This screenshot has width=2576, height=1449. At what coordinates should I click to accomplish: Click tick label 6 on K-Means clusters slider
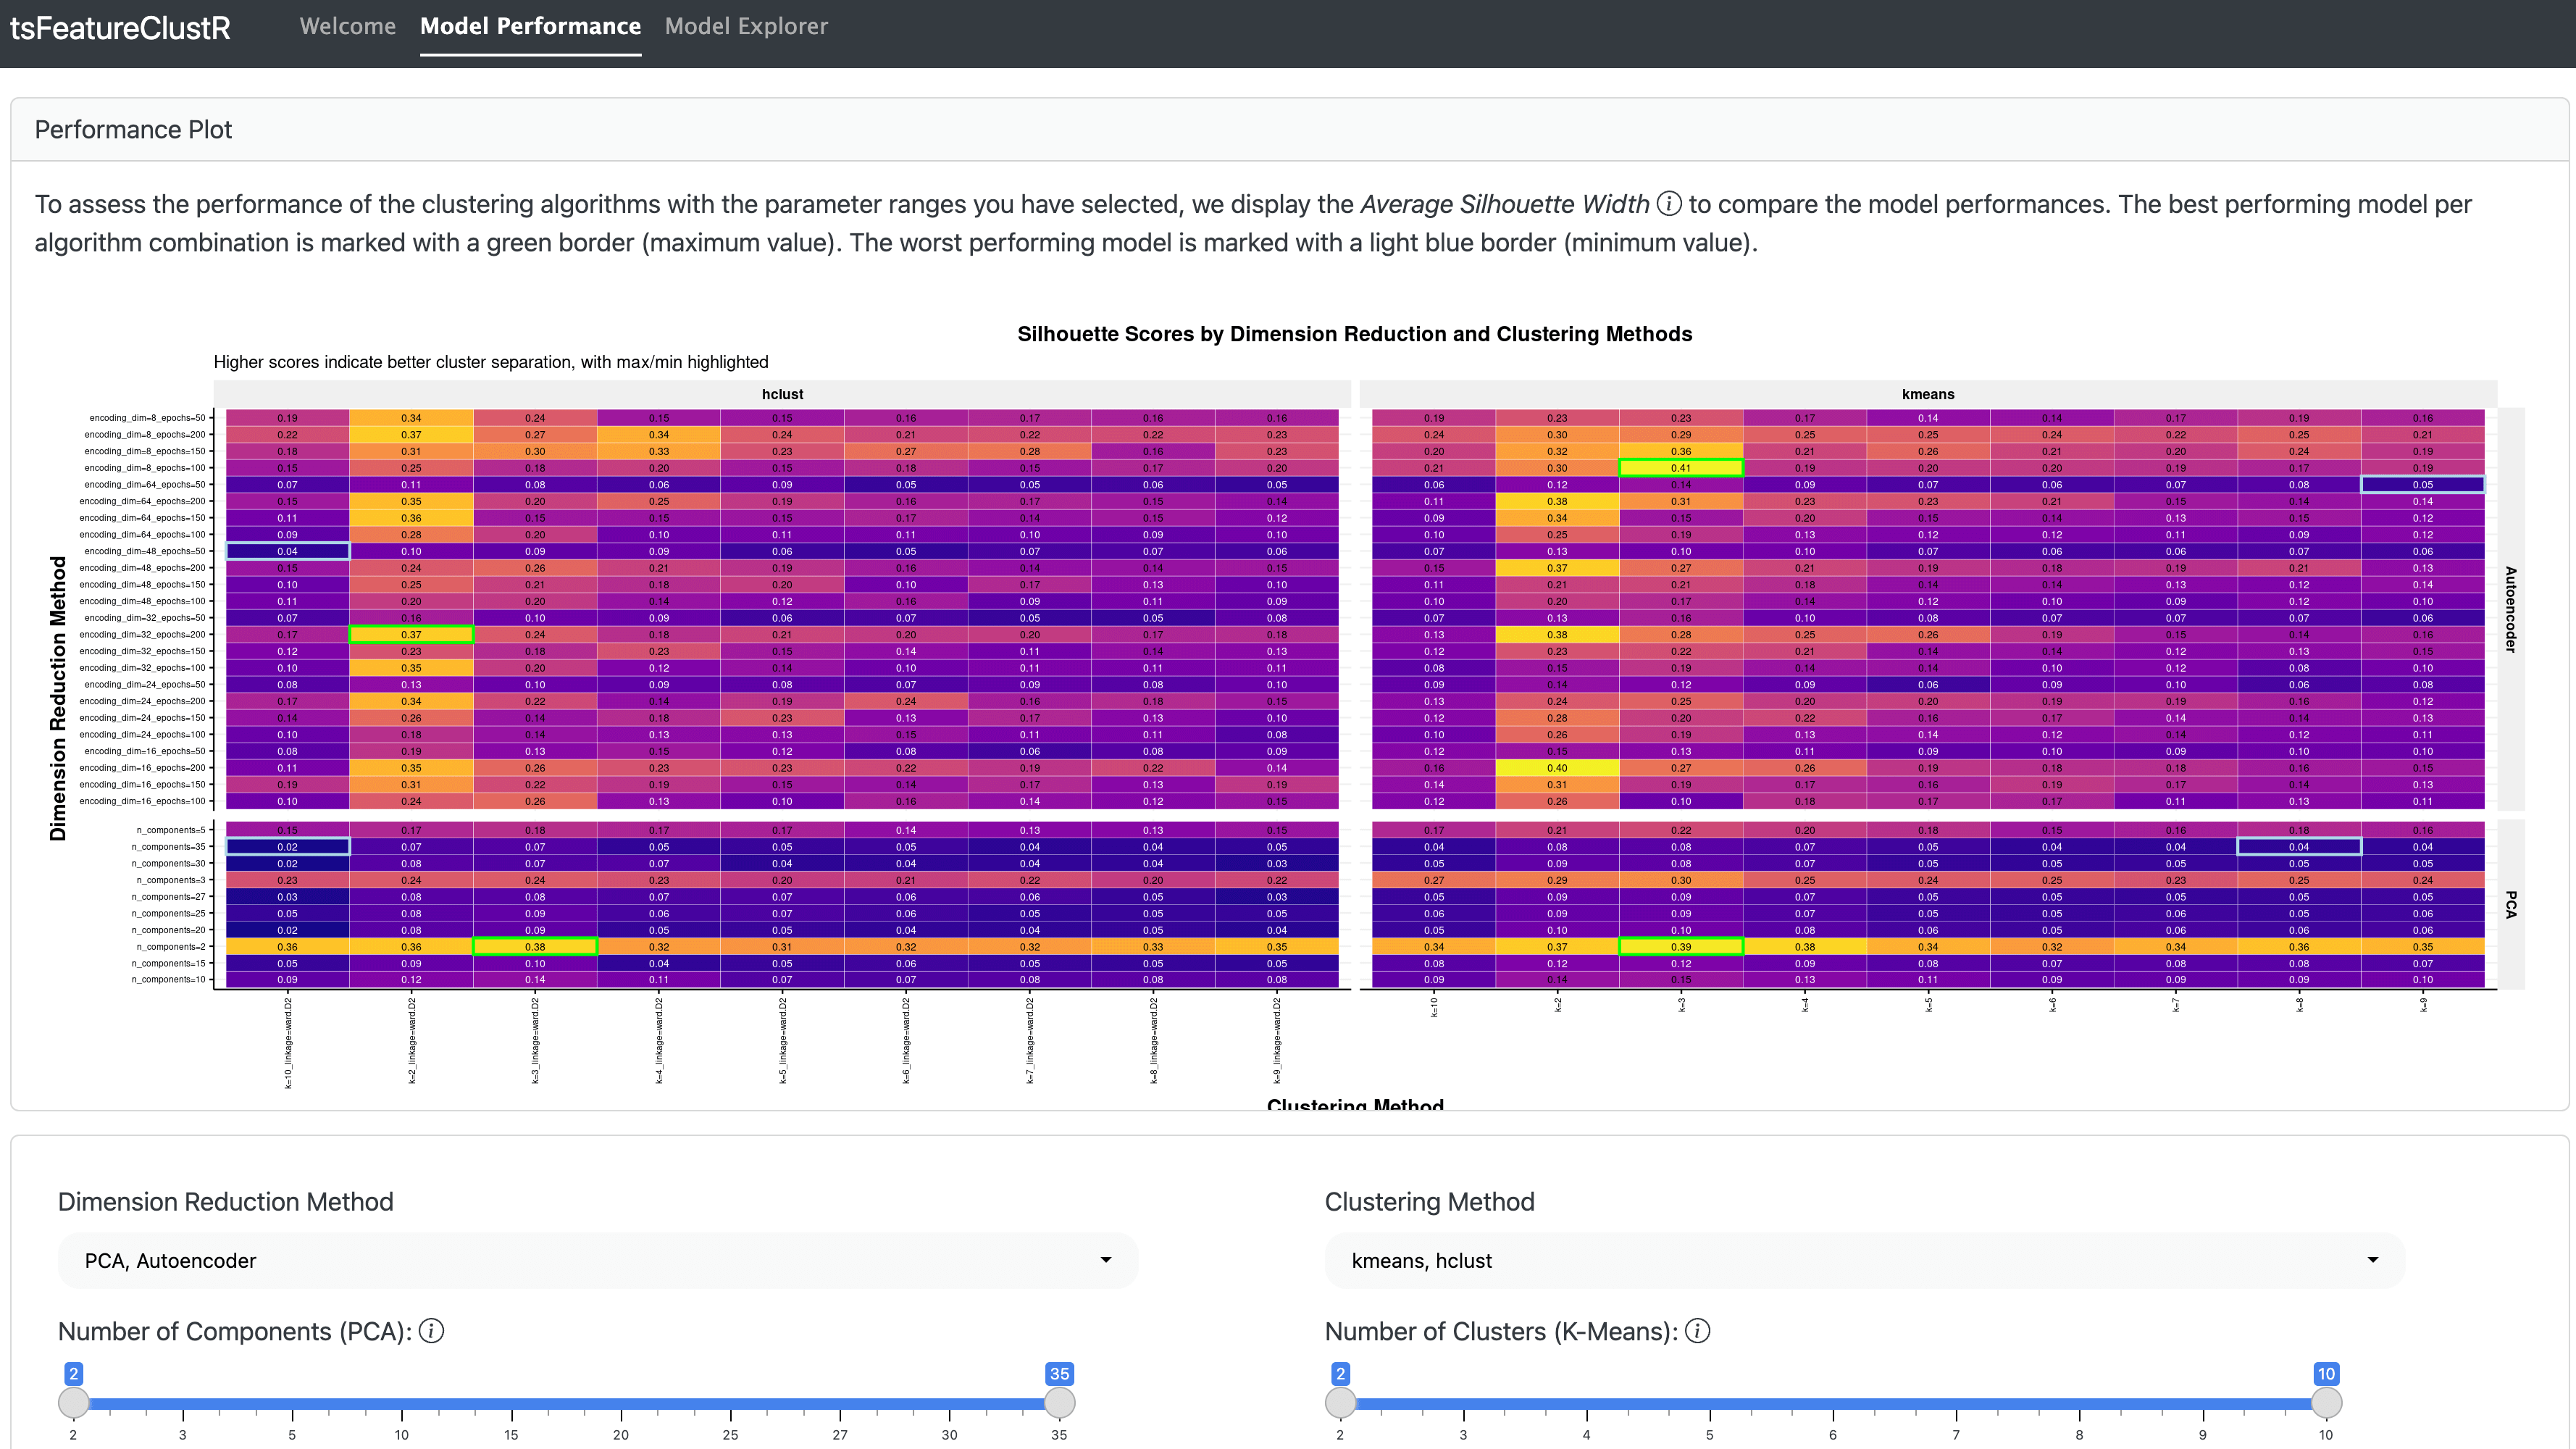pyautogui.click(x=1833, y=1434)
